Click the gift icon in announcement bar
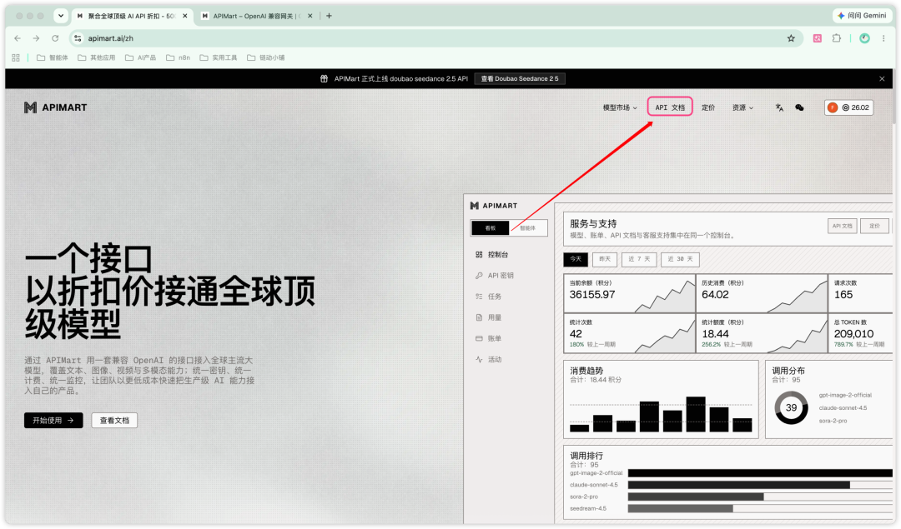Viewport: 901px width, 529px height. 324,78
